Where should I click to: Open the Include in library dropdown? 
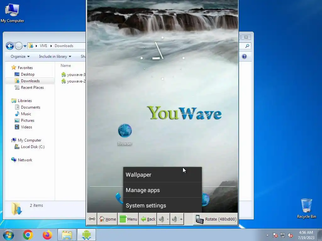point(55,56)
